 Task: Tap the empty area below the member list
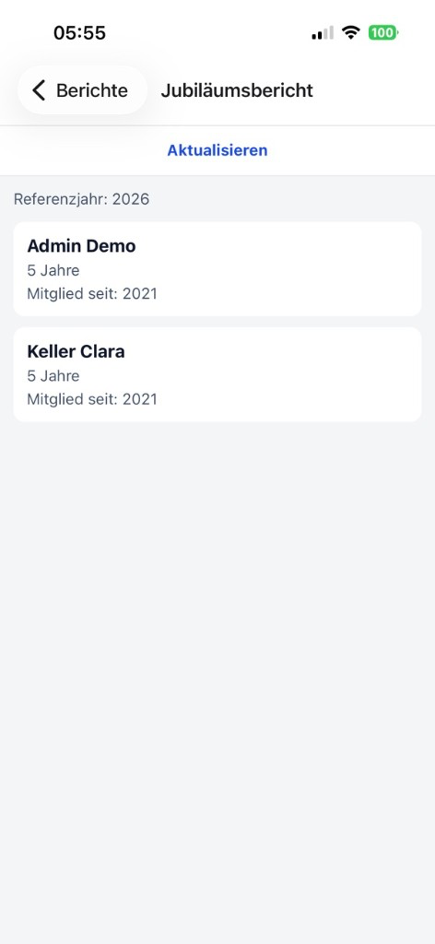tap(217, 680)
